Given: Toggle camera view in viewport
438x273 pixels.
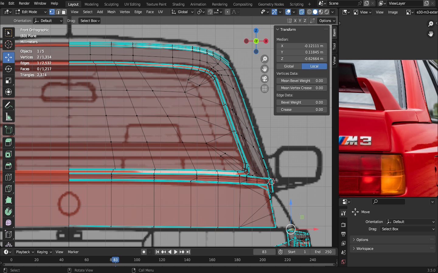Looking at the screenshot, I should pos(265,79).
